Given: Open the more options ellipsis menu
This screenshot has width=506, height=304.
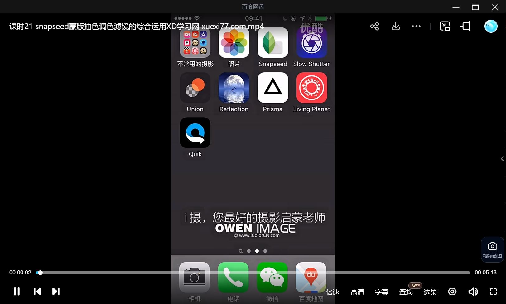Looking at the screenshot, I should coord(416,26).
